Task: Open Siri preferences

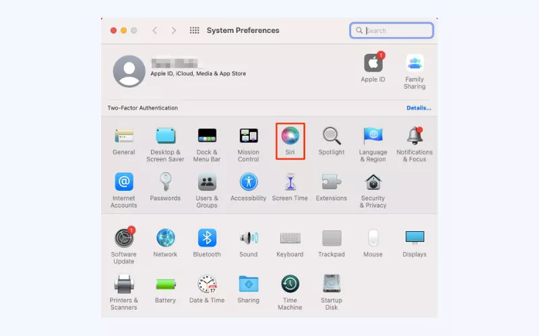Action: (x=290, y=141)
